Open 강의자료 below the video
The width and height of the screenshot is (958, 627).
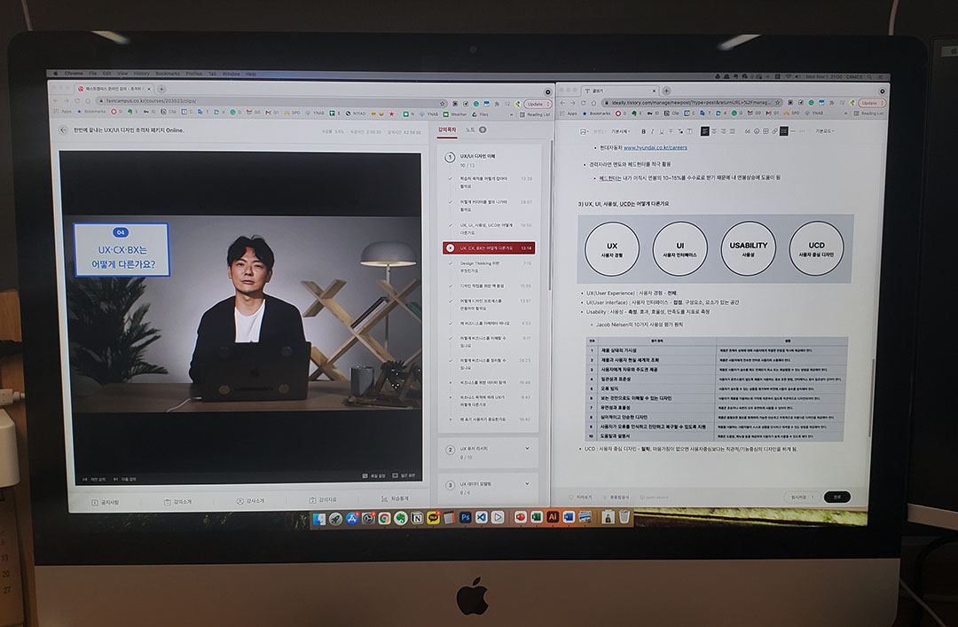pyautogui.click(x=323, y=500)
